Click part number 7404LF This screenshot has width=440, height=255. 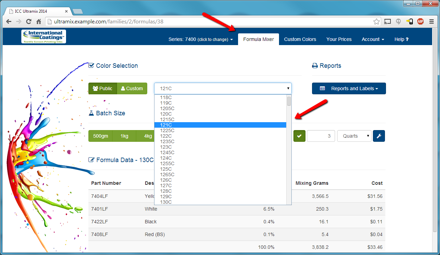(99, 196)
